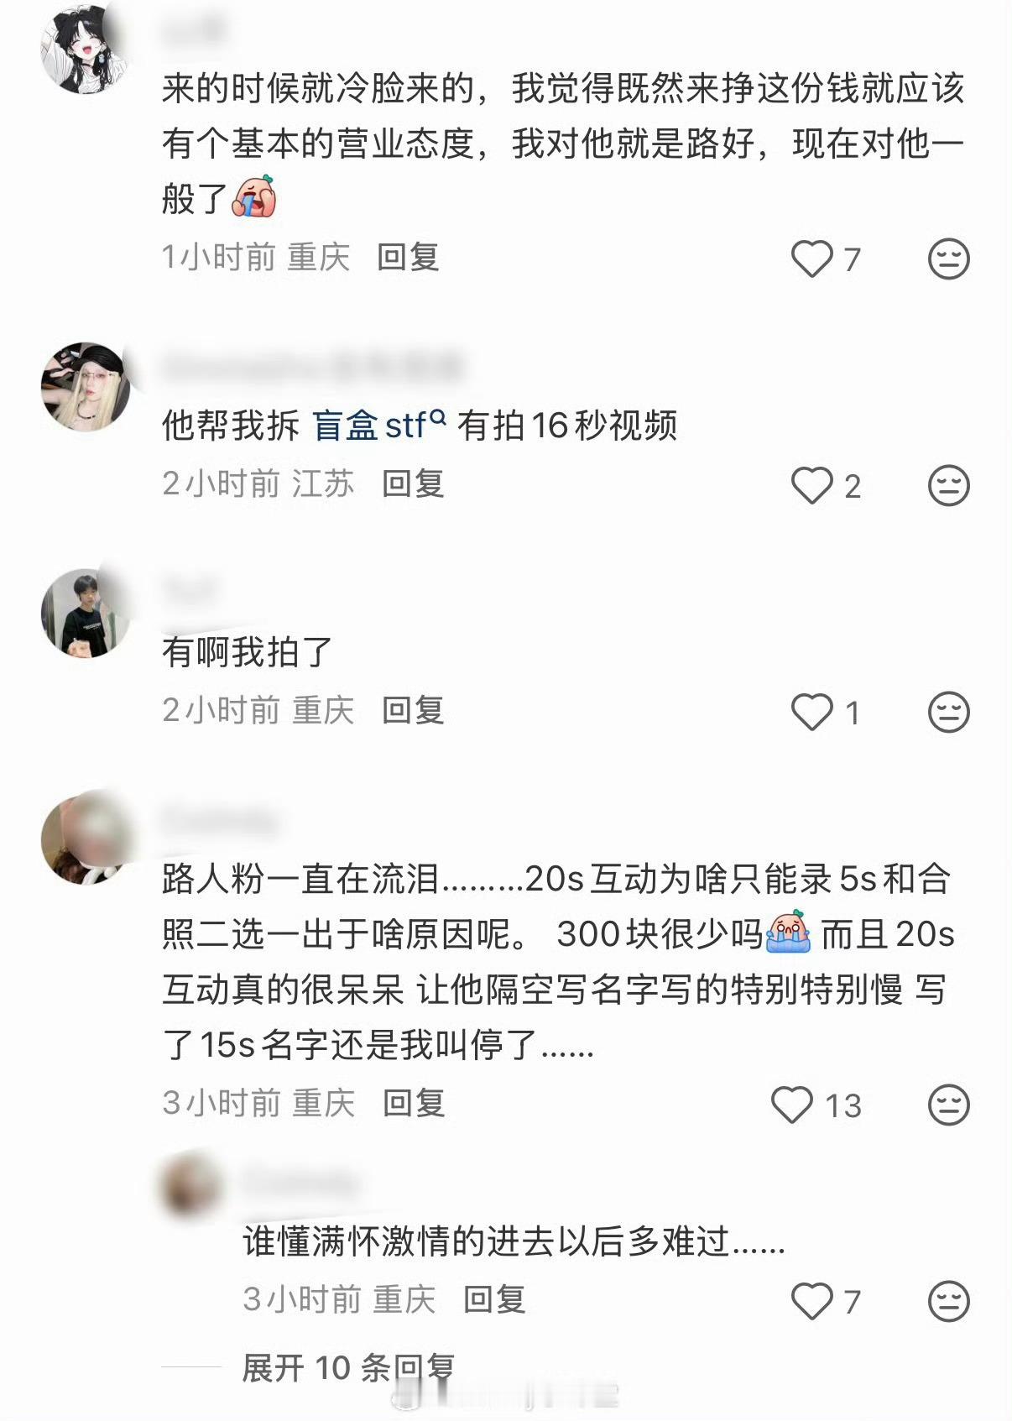Tap dislike face on 有啊我拍了 comment
1012x1421 pixels.
(949, 712)
